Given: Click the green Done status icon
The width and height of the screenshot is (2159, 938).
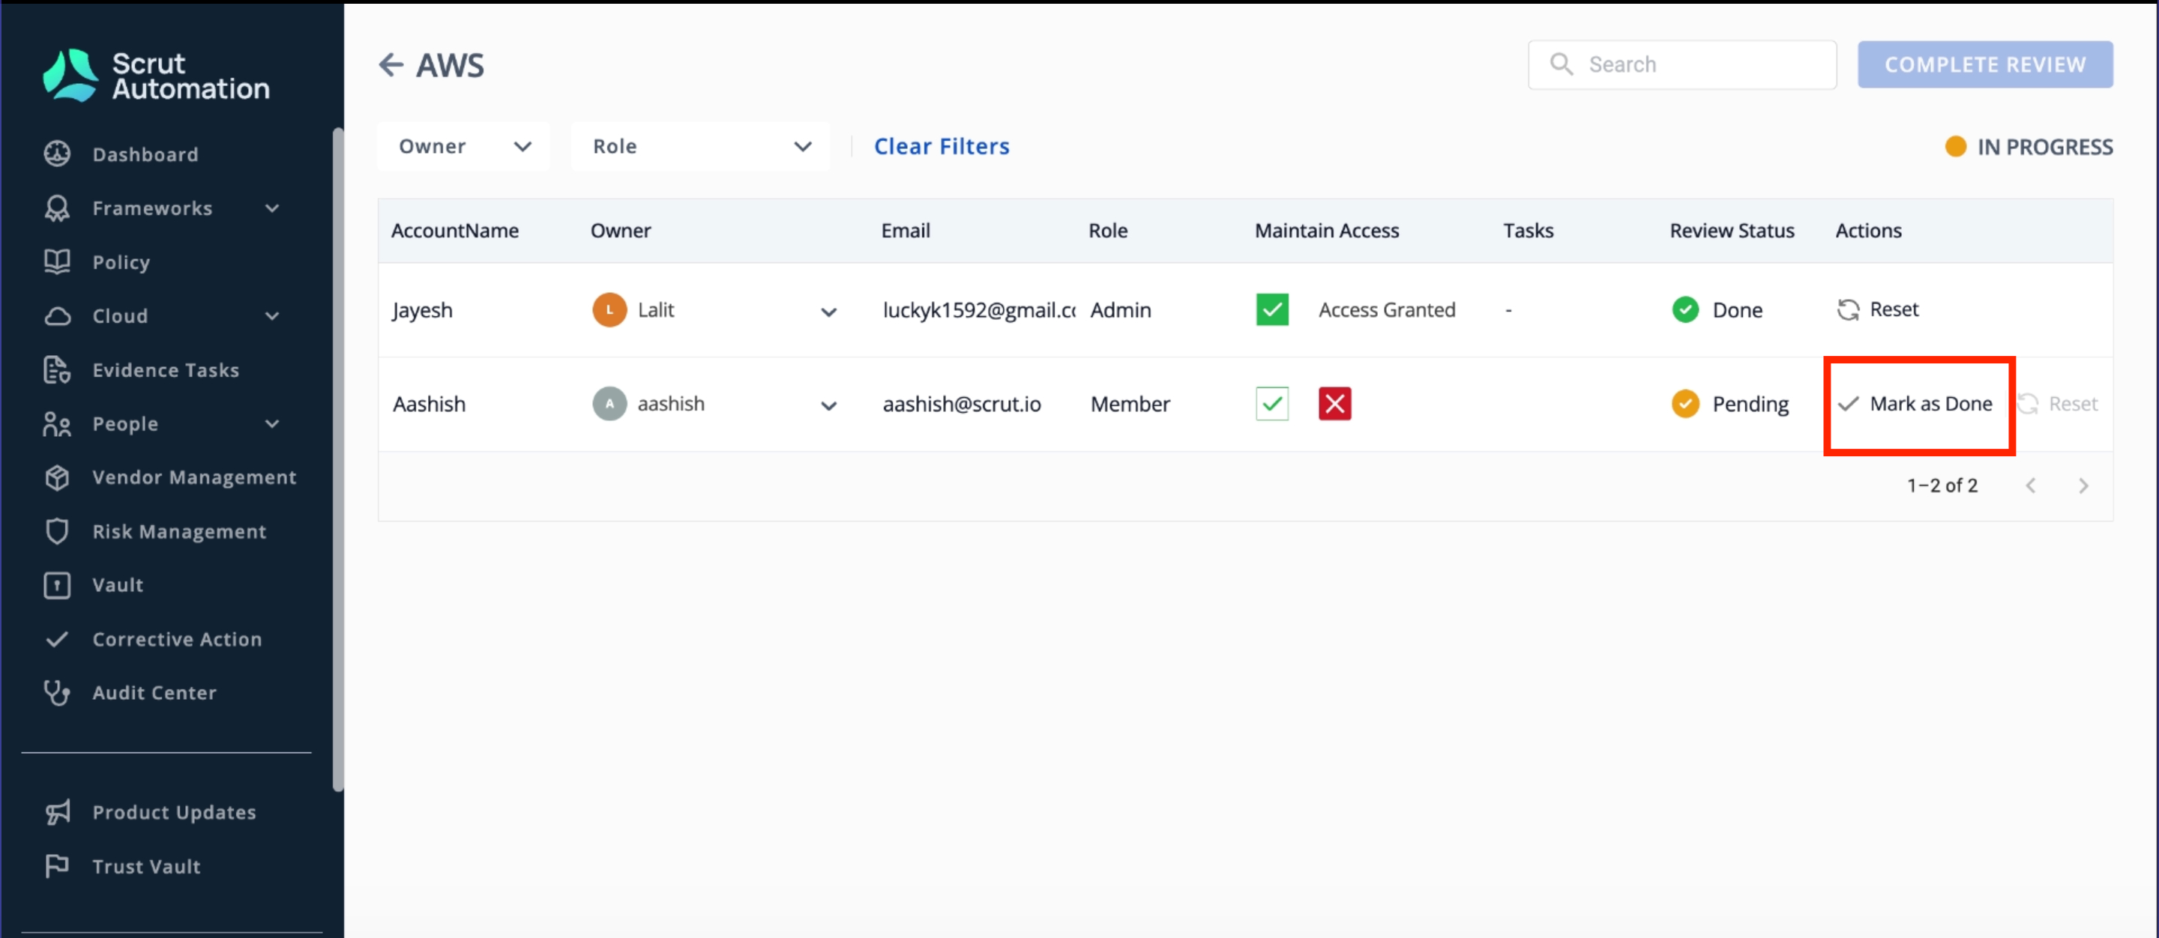Looking at the screenshot, I should (x=1684, y=310).
